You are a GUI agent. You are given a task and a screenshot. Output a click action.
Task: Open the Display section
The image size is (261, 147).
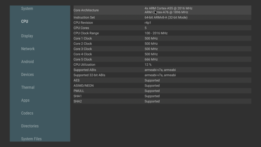27,36
